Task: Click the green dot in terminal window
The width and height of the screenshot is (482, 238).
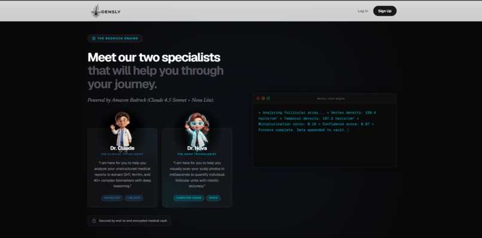Action: click(x=269, y=99)
